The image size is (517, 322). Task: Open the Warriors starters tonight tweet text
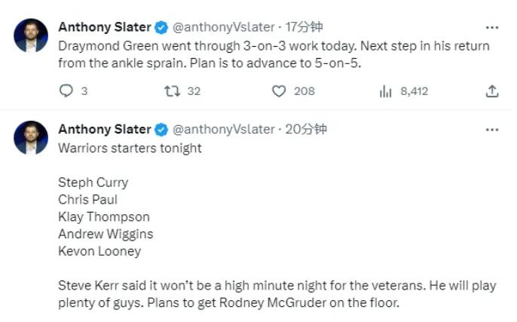(130, 148)
